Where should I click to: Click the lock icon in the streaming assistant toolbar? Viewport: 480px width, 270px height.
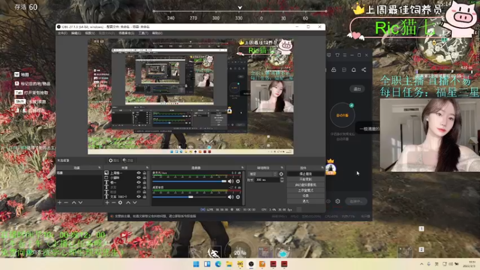point(334,70)
